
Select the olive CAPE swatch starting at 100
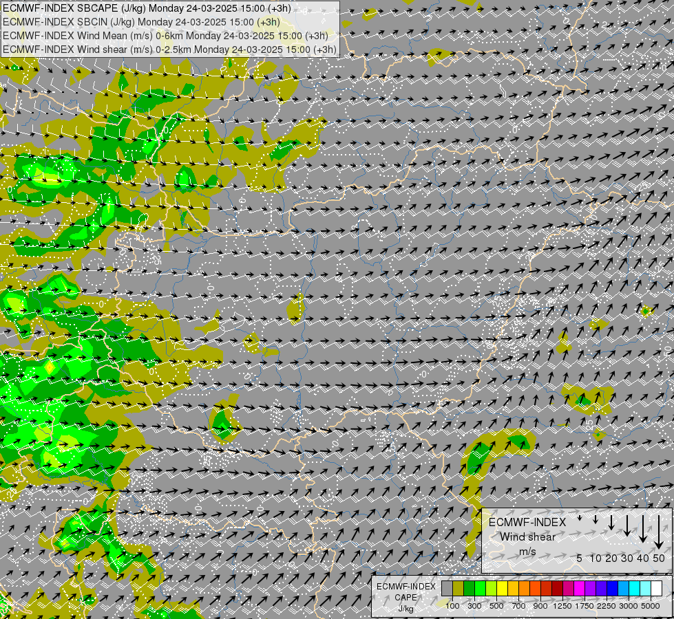[458, 589]
